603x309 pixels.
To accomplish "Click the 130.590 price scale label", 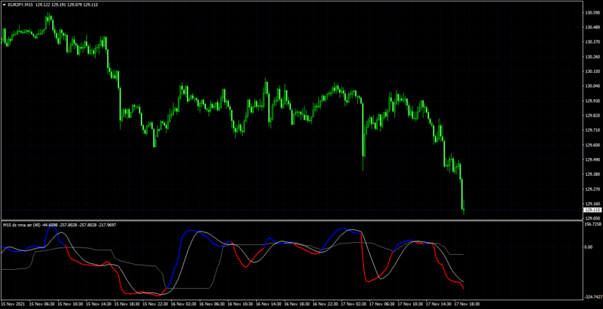I will click(592, 13).
